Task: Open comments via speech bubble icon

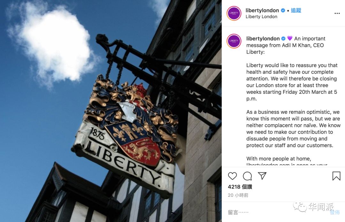Action: click(x=247, y=176)
